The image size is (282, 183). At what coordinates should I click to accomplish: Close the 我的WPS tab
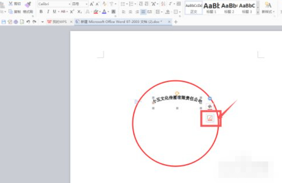(71, 22)
